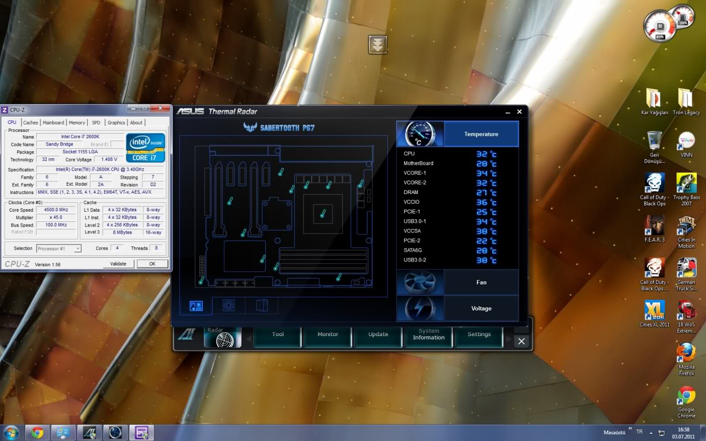
Task: Open Settings in AI Suite bar
Action: click(x=479, y=336)
